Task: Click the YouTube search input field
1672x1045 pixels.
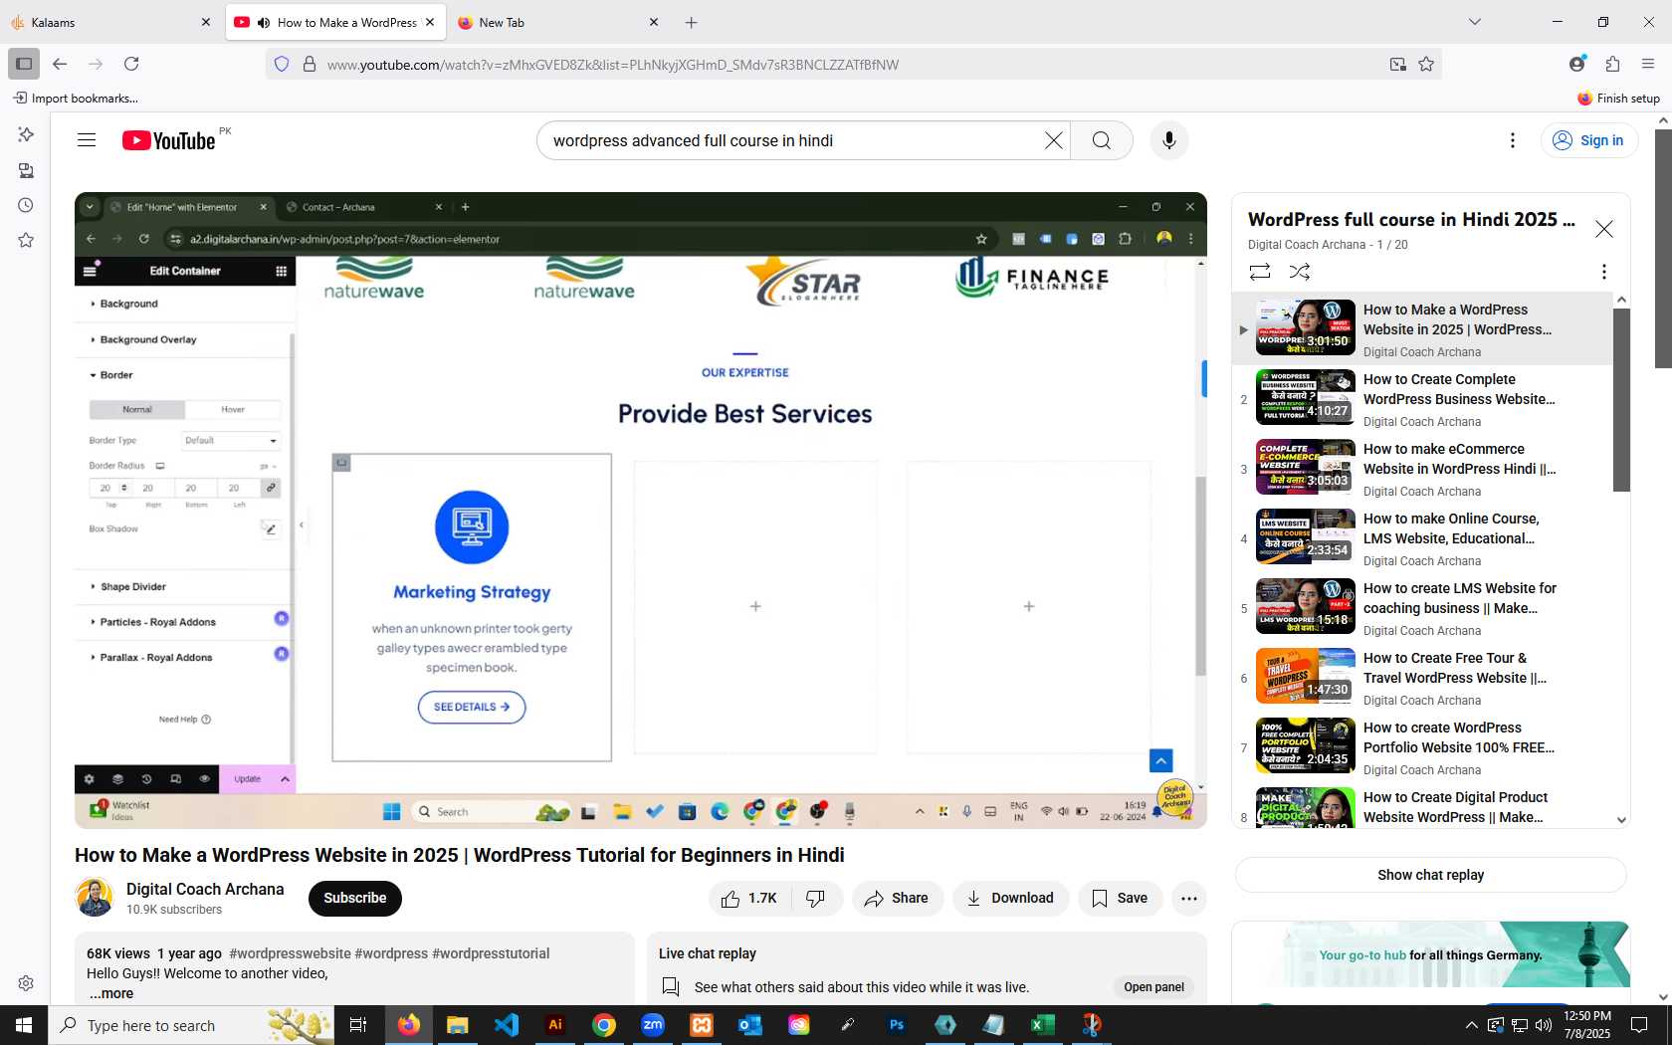Action: click(791, 140)
